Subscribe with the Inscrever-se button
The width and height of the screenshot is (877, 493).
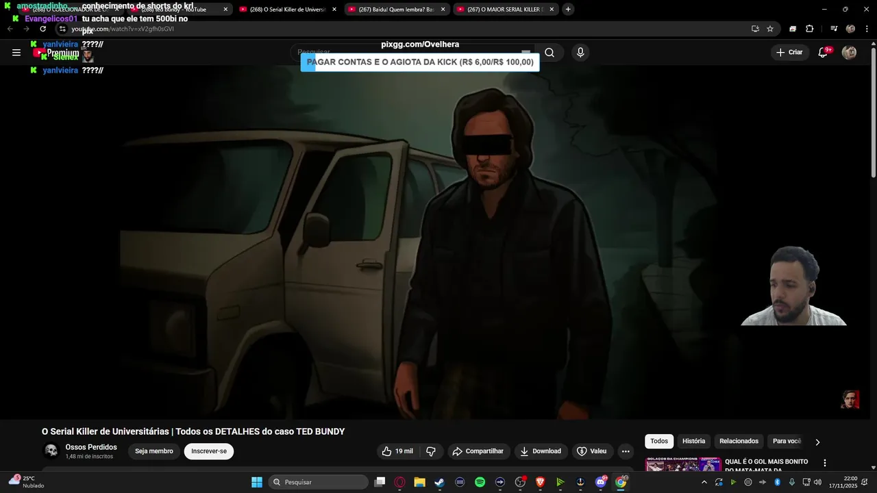pos(209,451)
